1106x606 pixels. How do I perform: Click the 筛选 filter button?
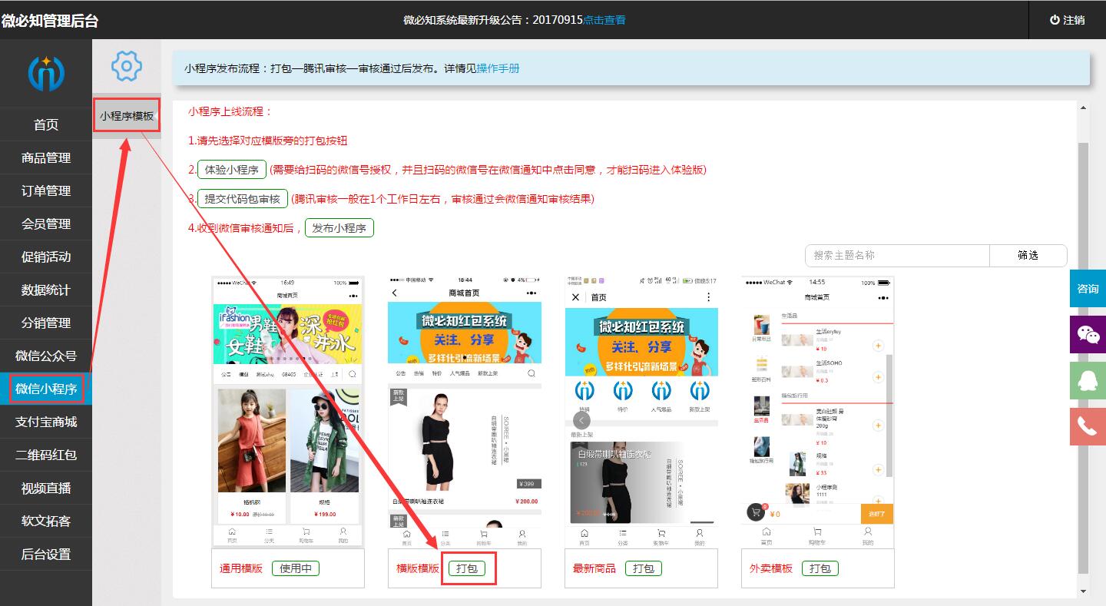[x=1028, y=255]
